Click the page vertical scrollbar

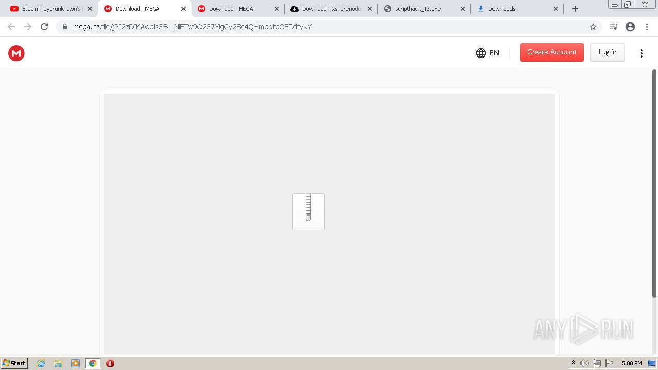pos(654,183)
